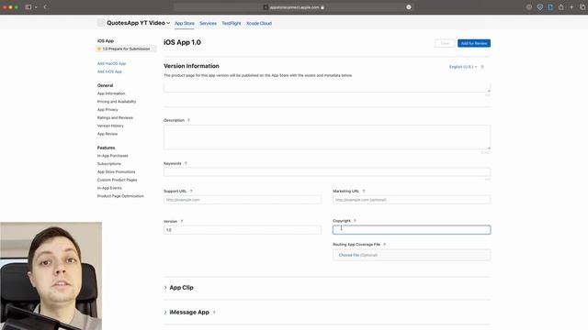Click the Version input field
The width and height of the screenshot is (588, 330).
point(243,230)
